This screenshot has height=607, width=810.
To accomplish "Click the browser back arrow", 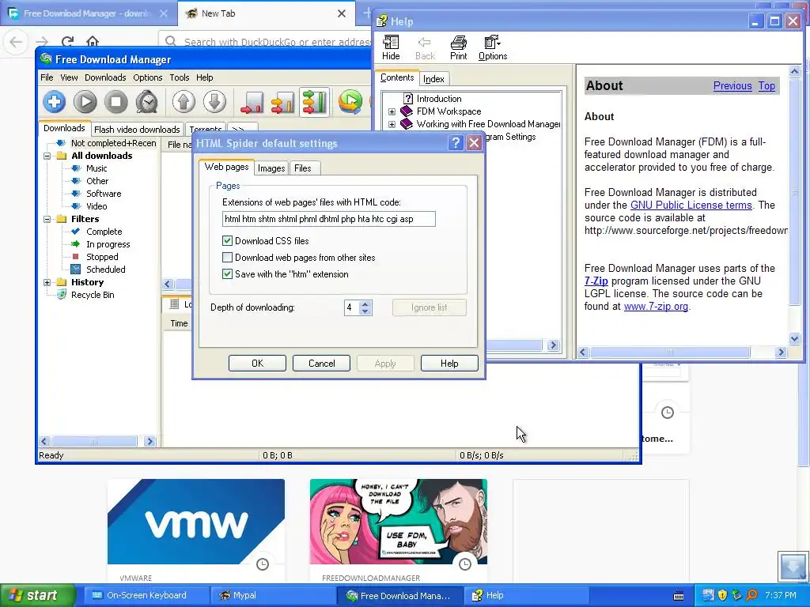I will (16, 41).
